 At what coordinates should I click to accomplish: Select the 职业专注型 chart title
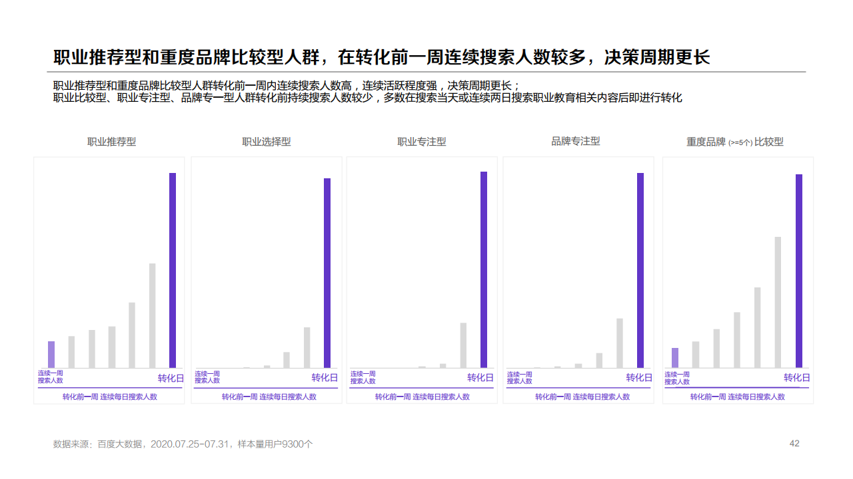(x=422, y=142)
